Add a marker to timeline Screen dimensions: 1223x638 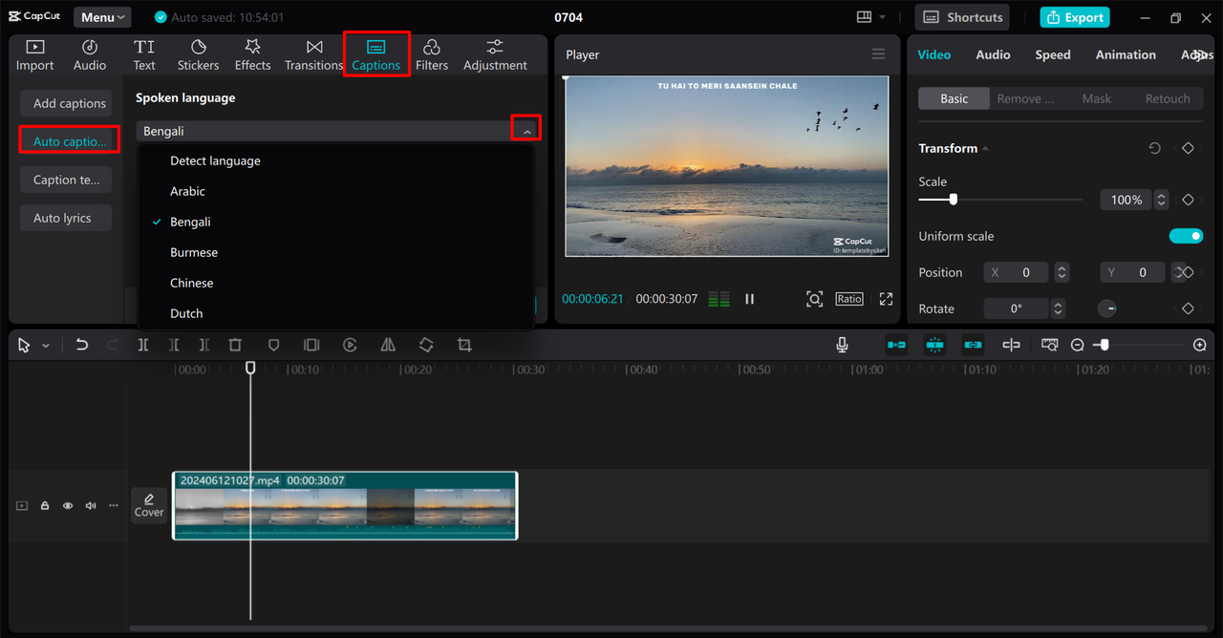coord(273,345)
